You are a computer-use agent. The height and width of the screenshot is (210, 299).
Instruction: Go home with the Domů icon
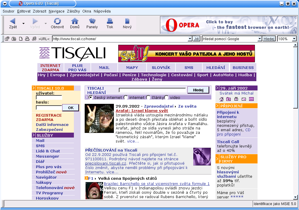74,21
